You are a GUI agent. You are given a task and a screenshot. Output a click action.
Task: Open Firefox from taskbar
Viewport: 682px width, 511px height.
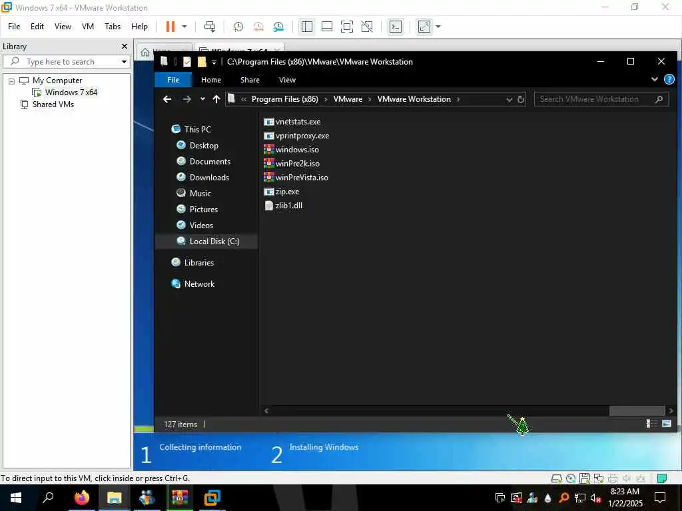pyautogui.click(x=81, y=498)
